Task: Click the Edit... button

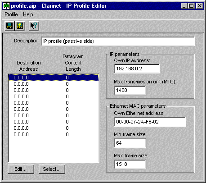Action: click(21, 169)
